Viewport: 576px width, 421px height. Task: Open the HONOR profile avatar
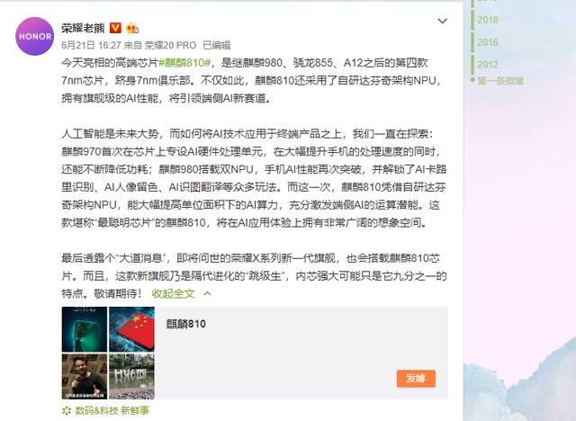pyautogui.click(x=34, y=36)
